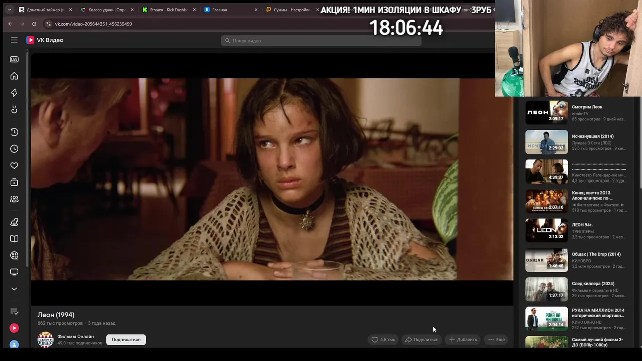The width and height of the screenshot is (642, 361).
Task: Open kids rocking horse sidebar icon
Action: click(x=14, y=222)
